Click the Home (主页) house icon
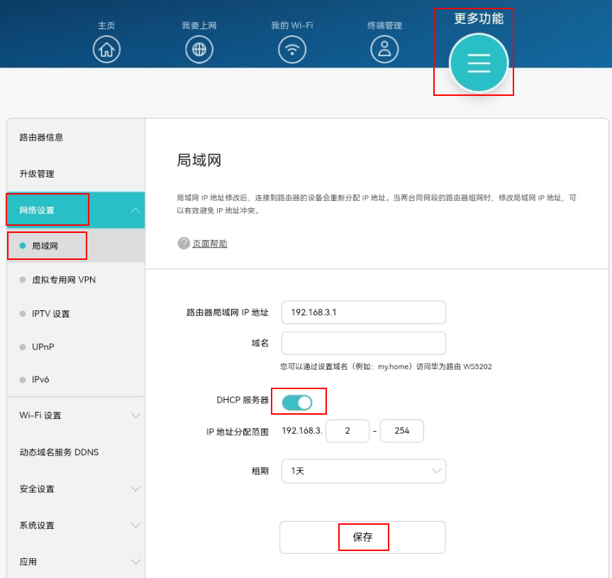 tap(106, 49)
